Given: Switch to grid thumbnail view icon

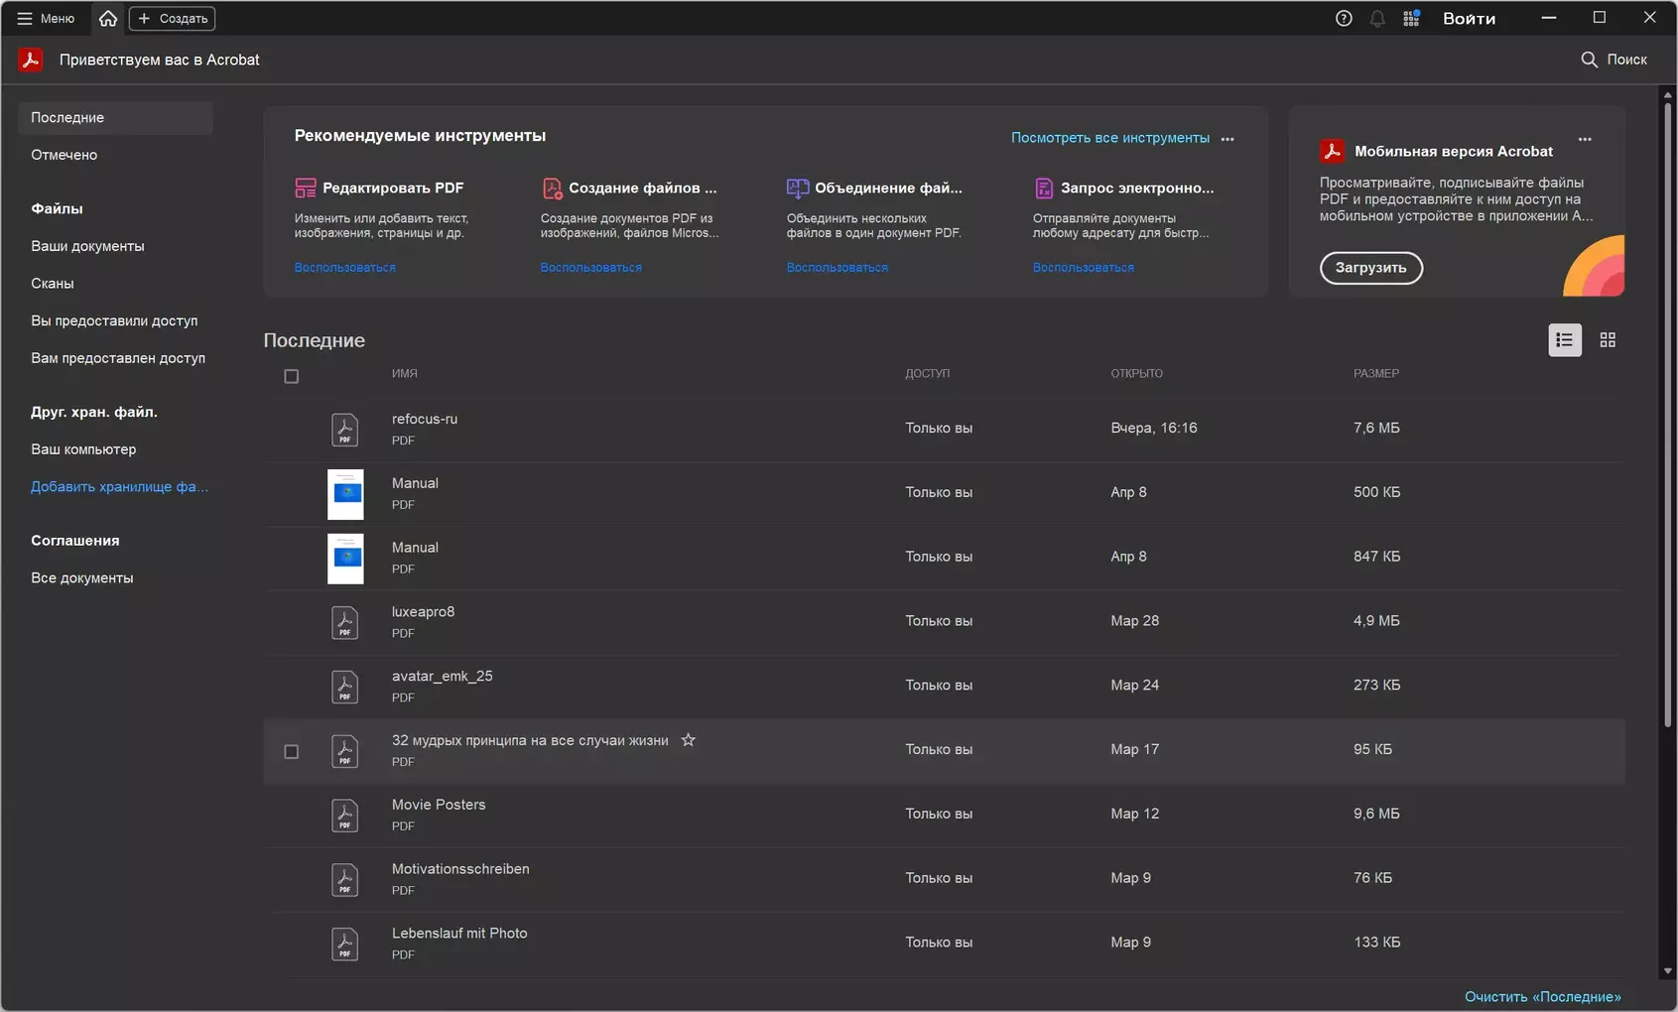Looking at the screenshot, I should [x=1608, y=340].
